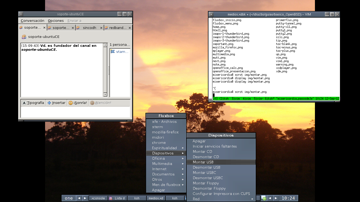Click the window menu icon on soporte-ubuntuCE titlebar
The image size is (360, 202).
21,14
